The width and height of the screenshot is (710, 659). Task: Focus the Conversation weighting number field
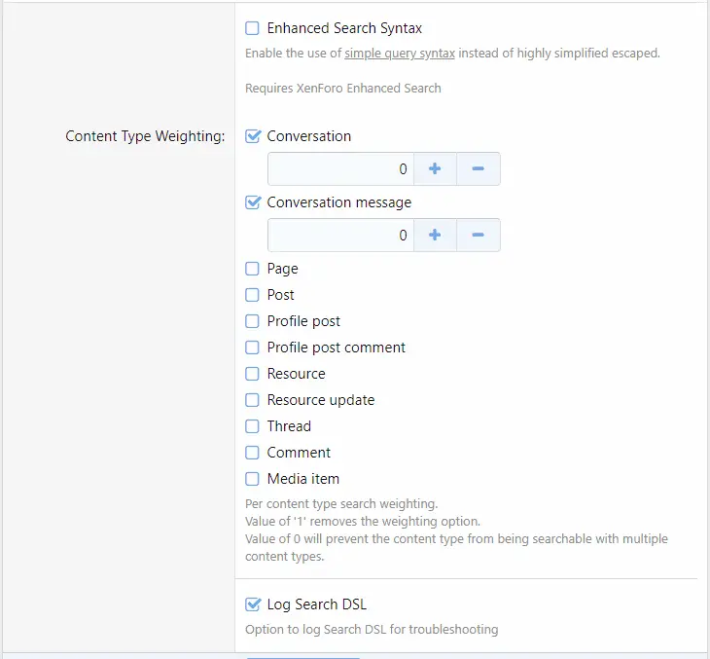pyautogui.click(x=340, y=169)
